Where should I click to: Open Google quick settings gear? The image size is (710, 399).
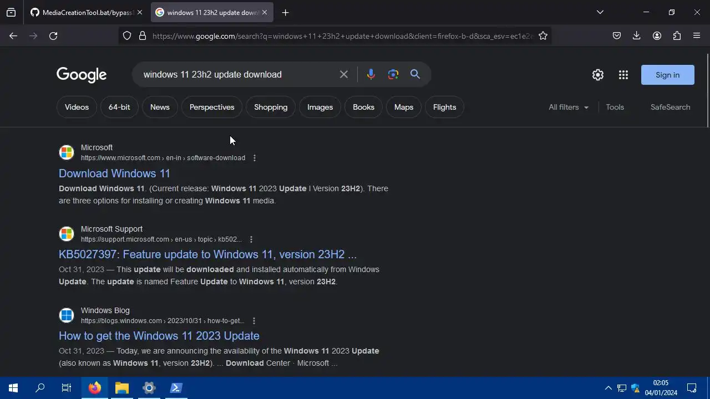coord(597,75)
